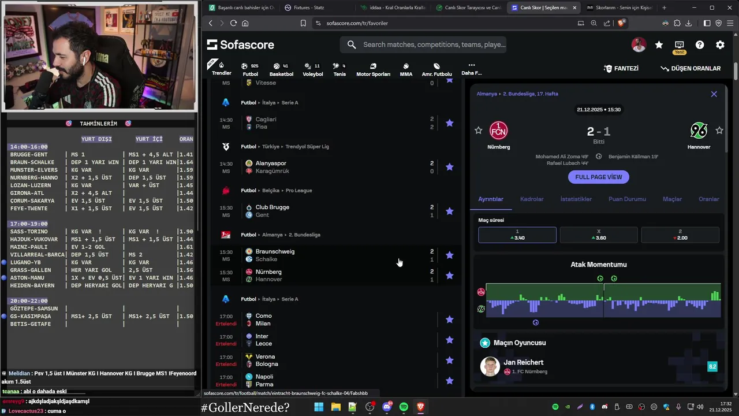Switch to Ayrıntılar tab
The height and width of the screenshot is (416, 739).
pyautogui.click(x=491, y=199)
